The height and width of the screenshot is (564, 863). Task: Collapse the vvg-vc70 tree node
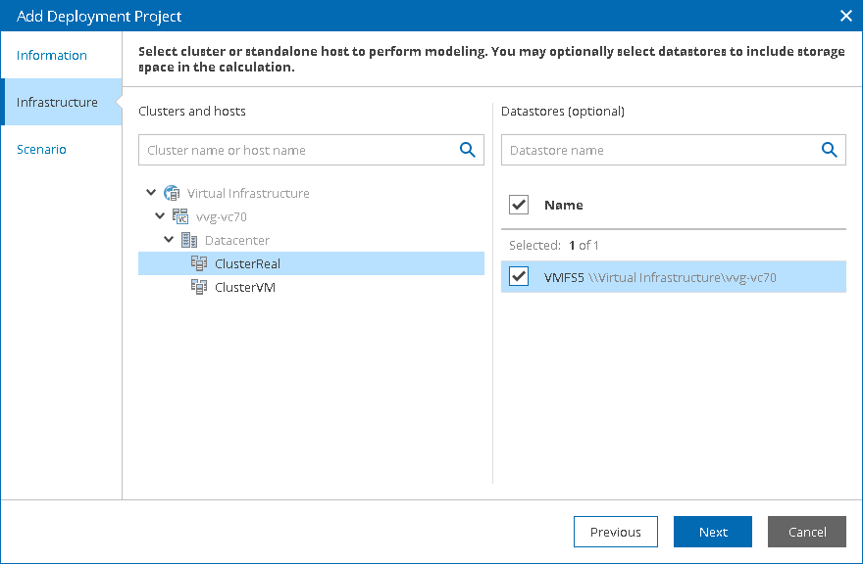tap(160, 216)
